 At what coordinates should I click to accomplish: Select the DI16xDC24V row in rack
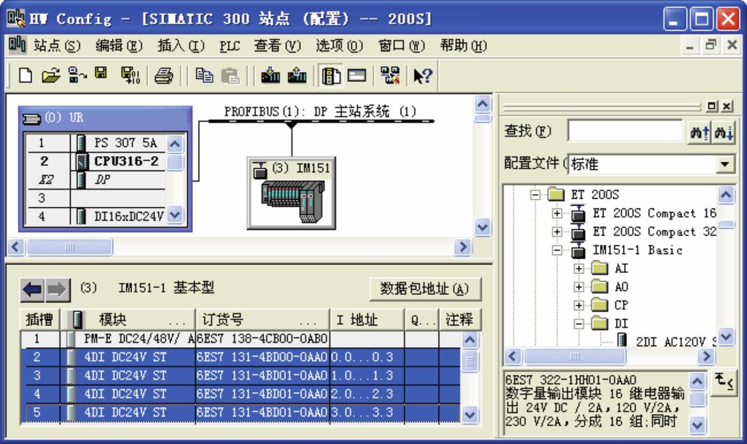pyautogui.click(x=95, y=217)
